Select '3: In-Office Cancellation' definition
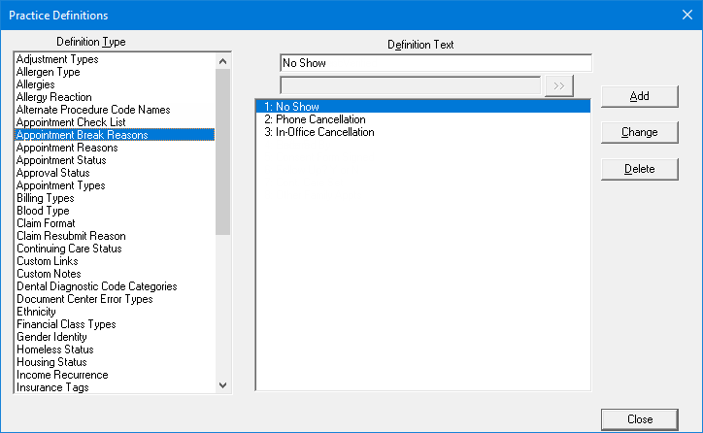Screen dimensions: 703x433 (x=422, y=132)
